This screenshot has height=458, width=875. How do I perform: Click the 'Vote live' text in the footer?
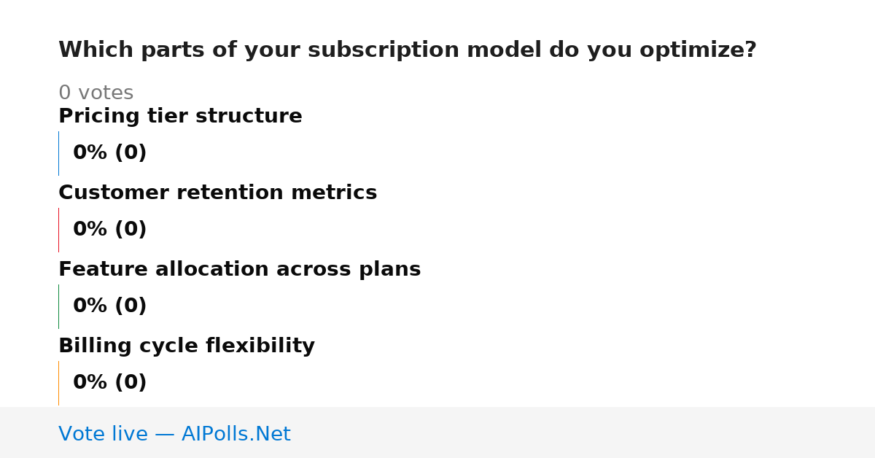tap(103, 435)
